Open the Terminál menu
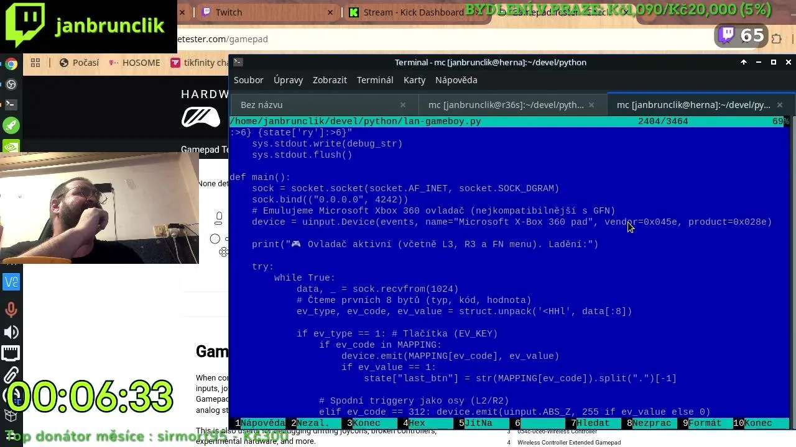Image resolution: width=796 pixels, height=447 pixels. tap(375, 80)
